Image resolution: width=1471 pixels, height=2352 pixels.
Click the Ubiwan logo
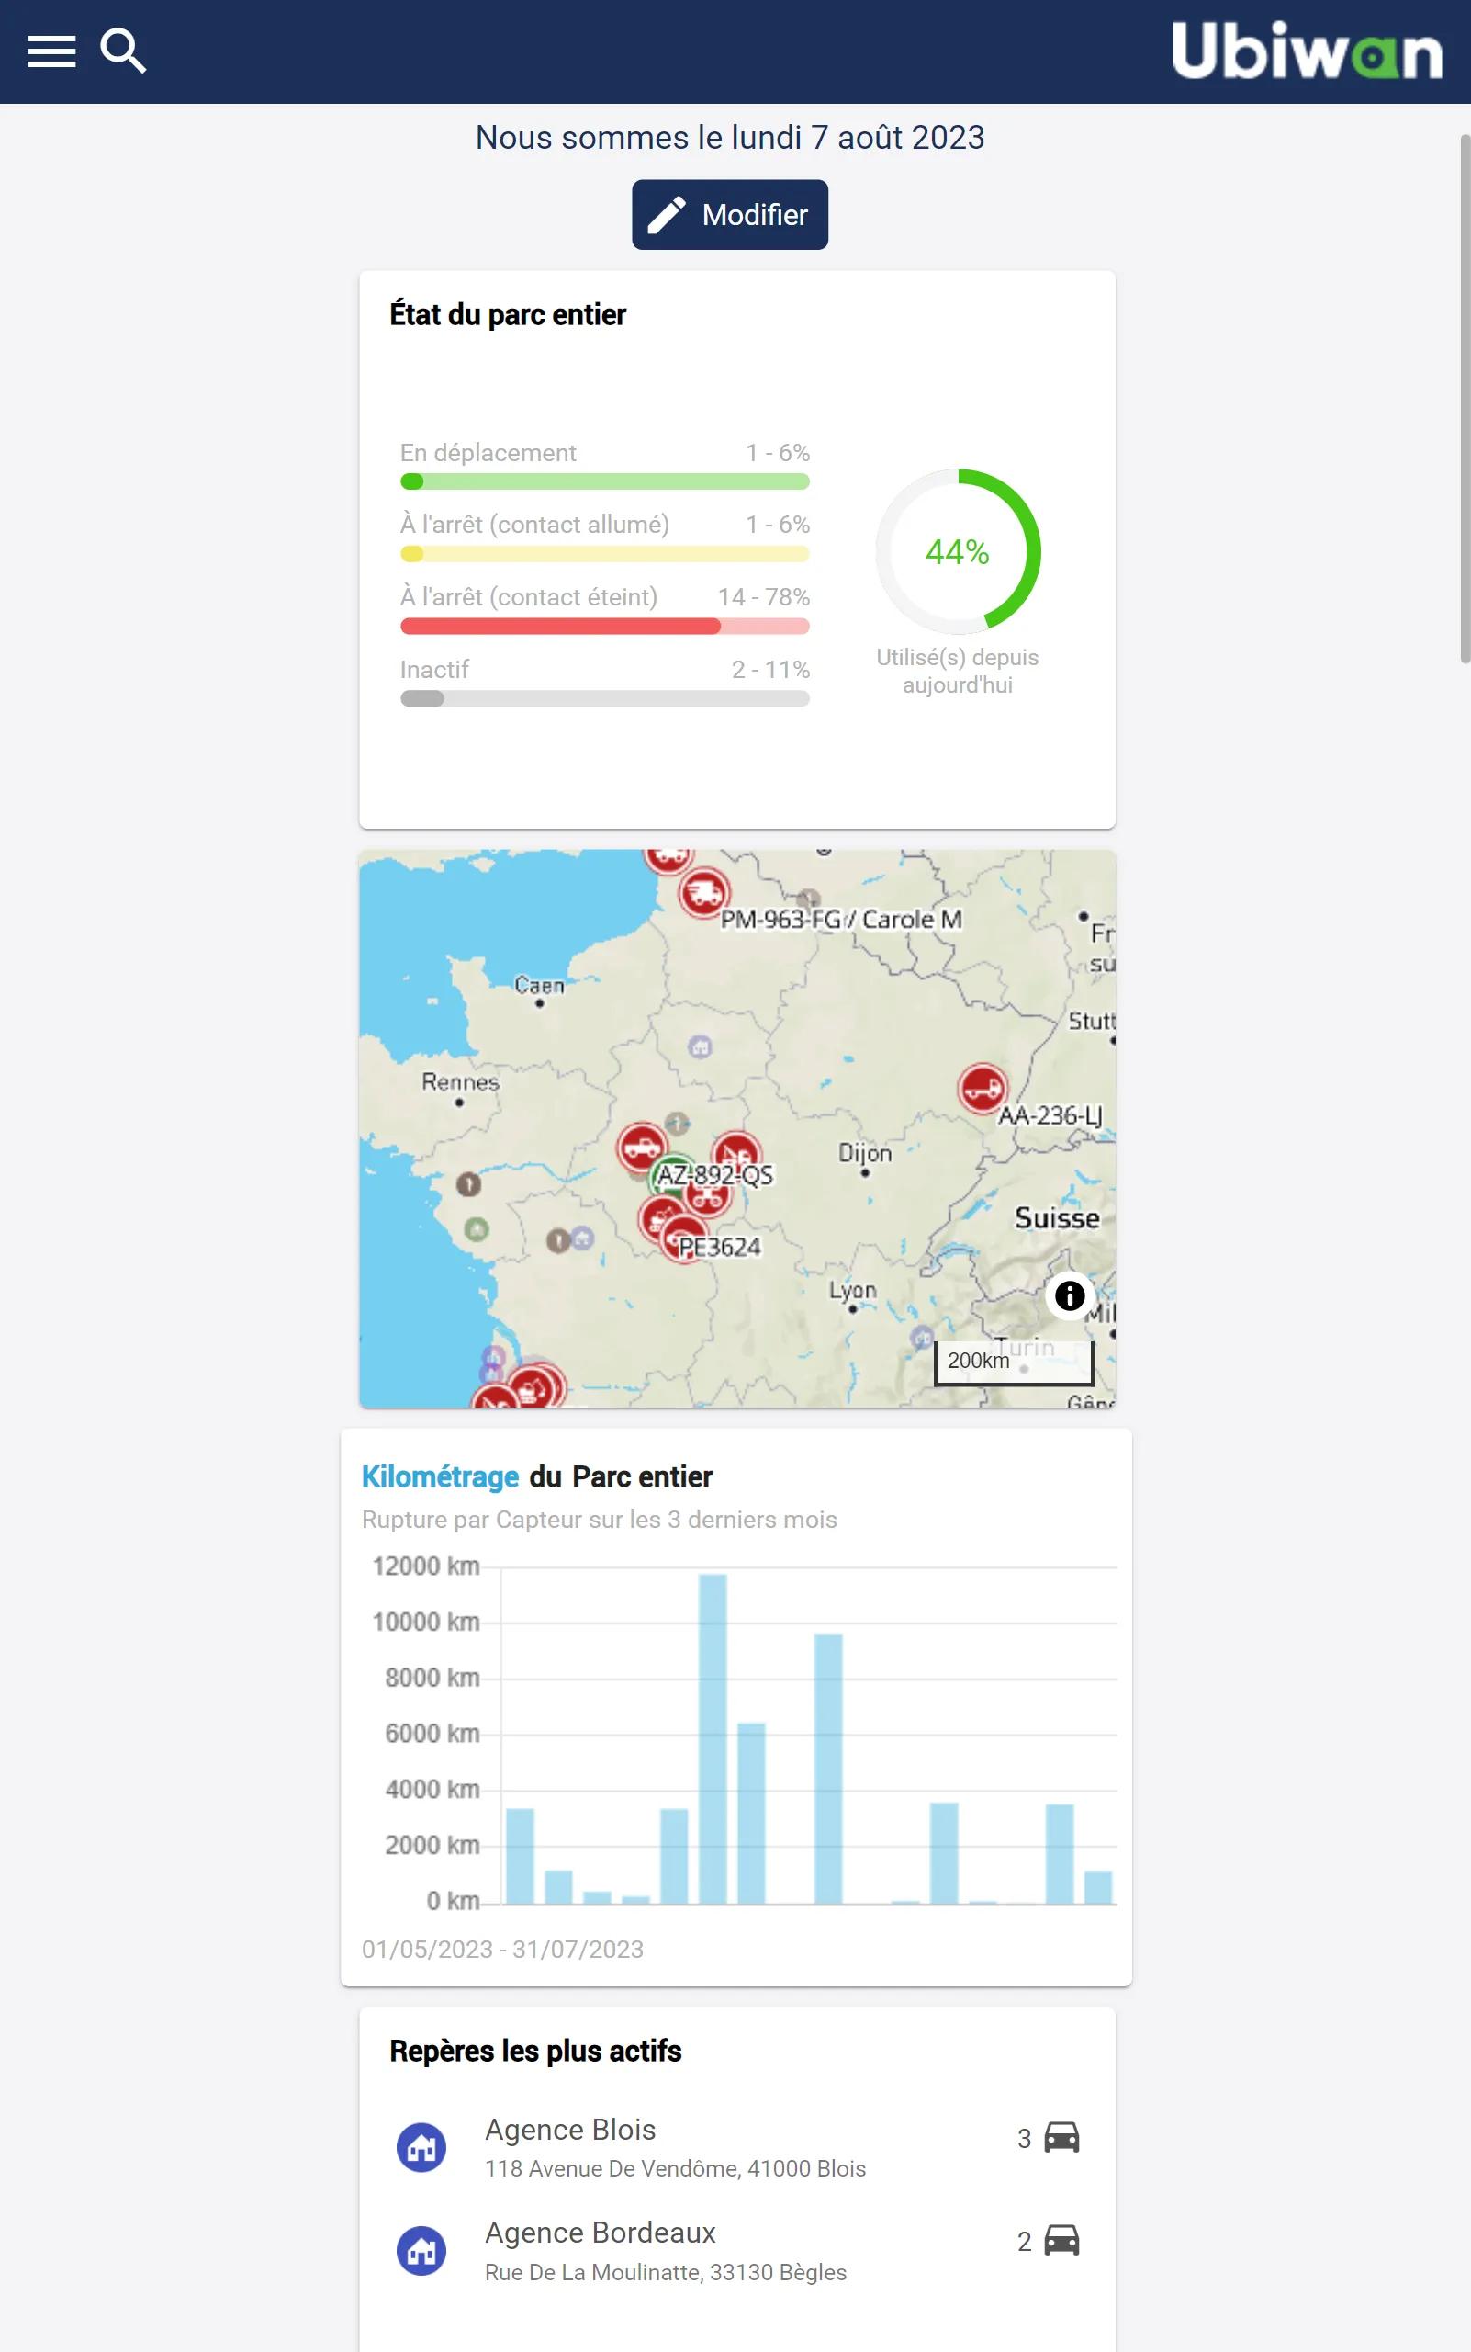tap(1307, 51)
